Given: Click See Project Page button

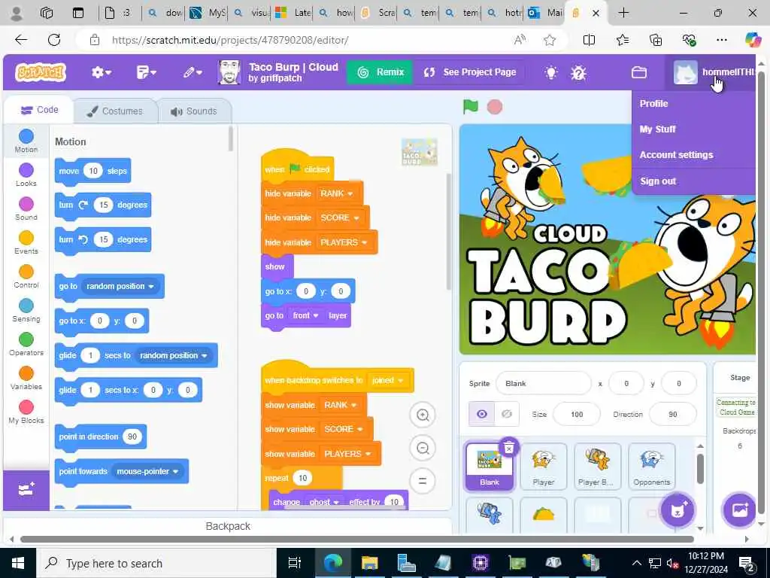Looking at the screenshot, I should coord(469,72).
